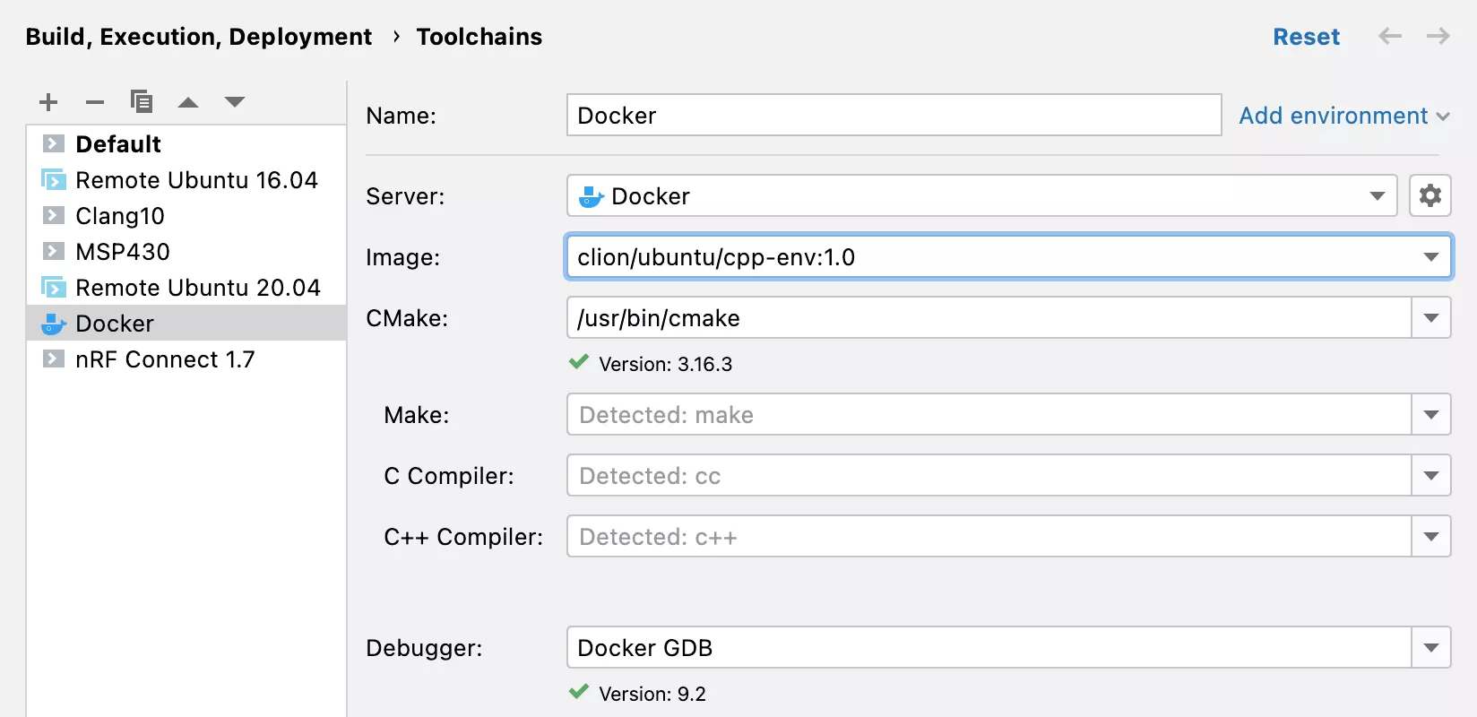Select the Default toolchain
This screenshot has height=717, width=1477.
tap(118, 144)
